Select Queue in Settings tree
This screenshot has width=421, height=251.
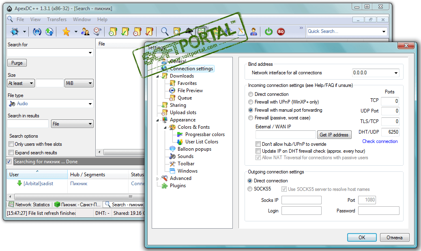tap(185, 98)
